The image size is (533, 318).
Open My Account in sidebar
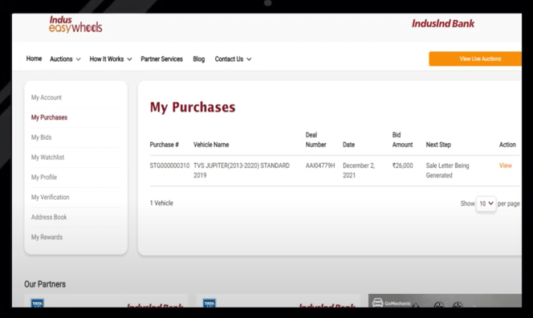(x=47, y=98)
